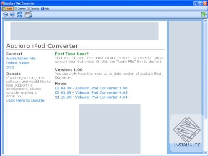Click the Audioro app icon in title bar
Image resolution: width=208 pixels, height=156 pixels.
3,3
